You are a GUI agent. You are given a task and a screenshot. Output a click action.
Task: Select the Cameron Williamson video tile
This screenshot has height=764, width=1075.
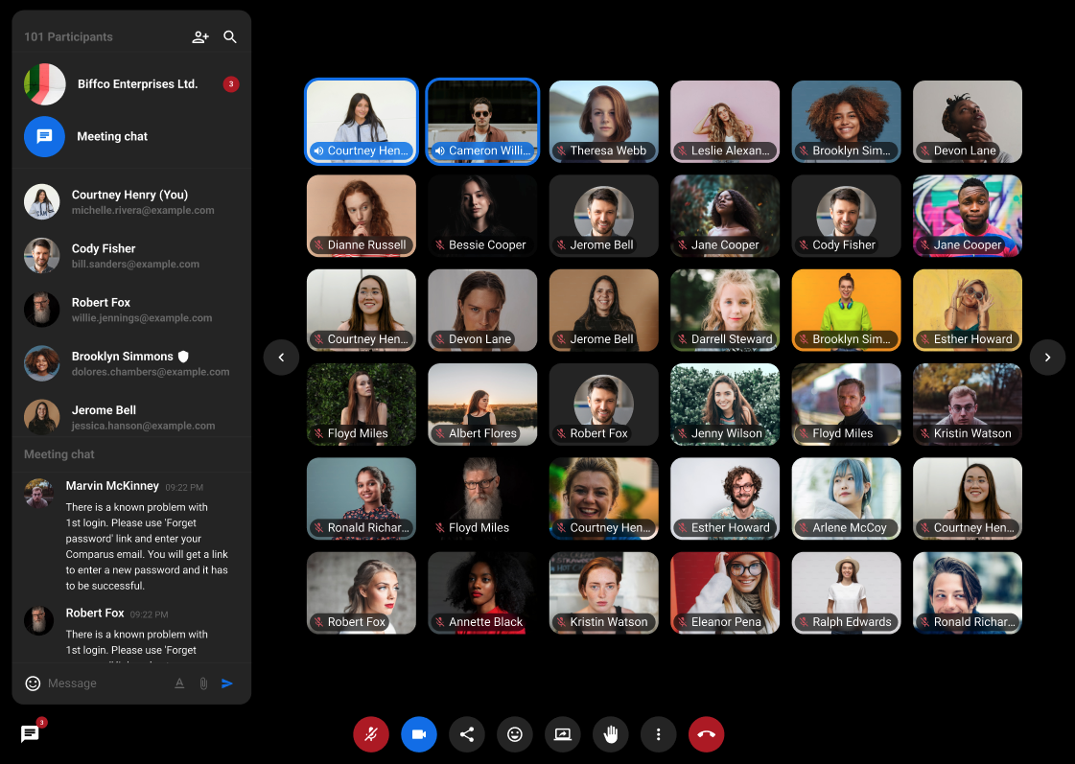482,122
